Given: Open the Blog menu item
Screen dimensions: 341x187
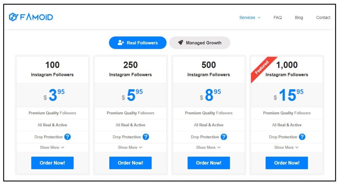Looking at the screenshot, I should click(x=299, y=18).
